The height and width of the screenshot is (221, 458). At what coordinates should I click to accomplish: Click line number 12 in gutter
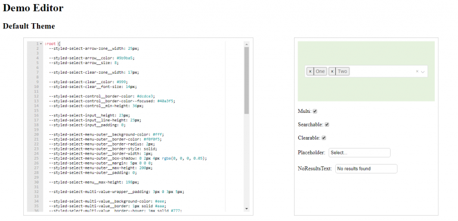click(36, 96)
